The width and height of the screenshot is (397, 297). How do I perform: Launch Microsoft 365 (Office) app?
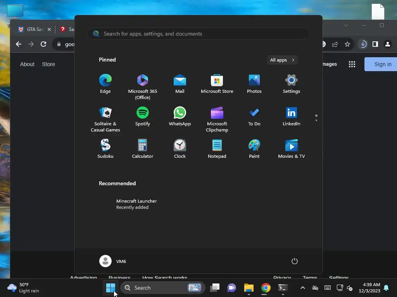point(143,87)
